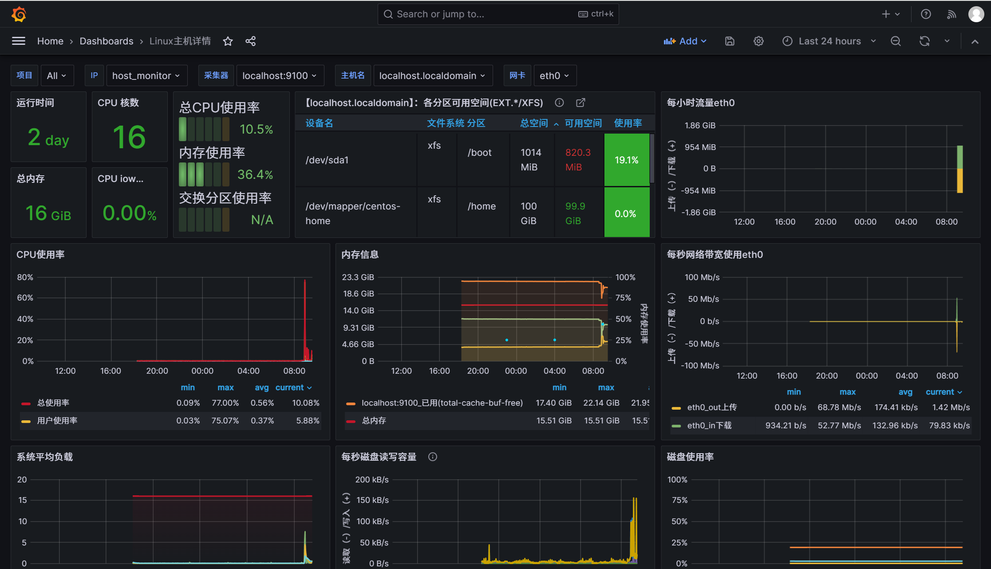991x569 pixels.
Task: Open the help question mark icon
Action: pyautogui.click(x=926, y=14)
